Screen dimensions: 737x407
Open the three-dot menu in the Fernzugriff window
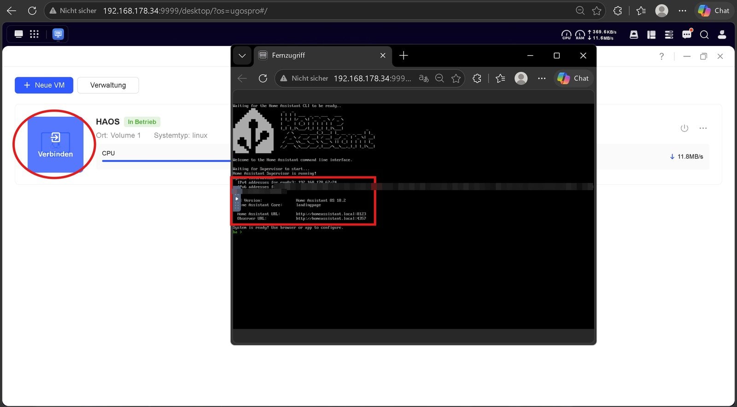click(542, 78)
